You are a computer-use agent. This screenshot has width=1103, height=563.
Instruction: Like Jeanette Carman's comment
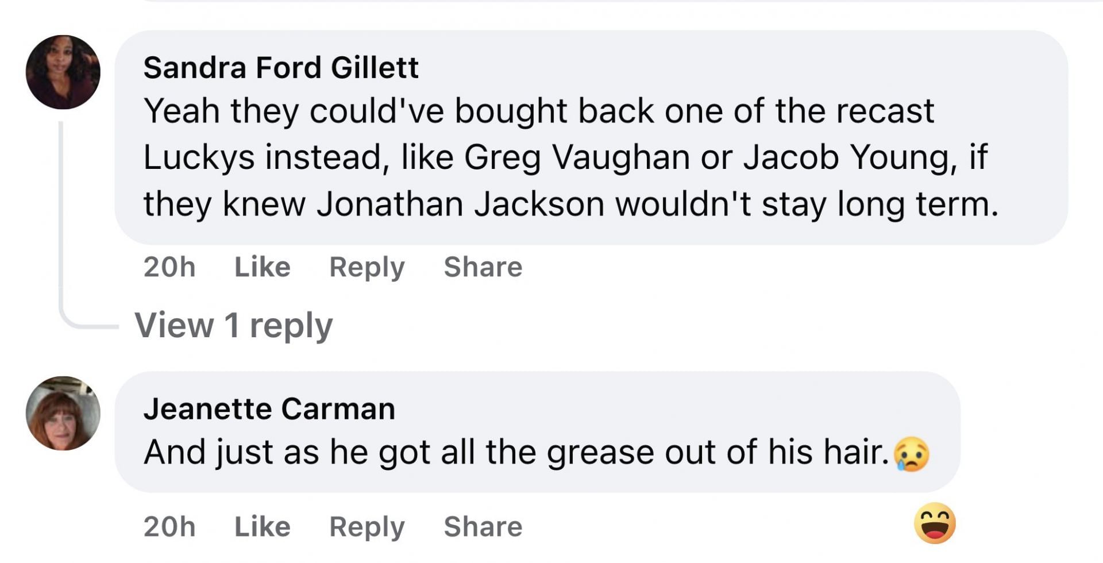[x=262, y=527]
